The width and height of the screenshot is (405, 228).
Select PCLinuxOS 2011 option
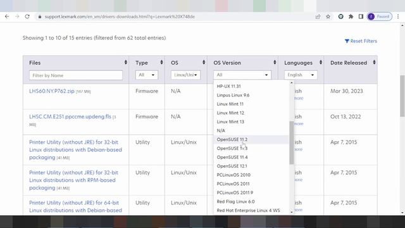point(251,184)
